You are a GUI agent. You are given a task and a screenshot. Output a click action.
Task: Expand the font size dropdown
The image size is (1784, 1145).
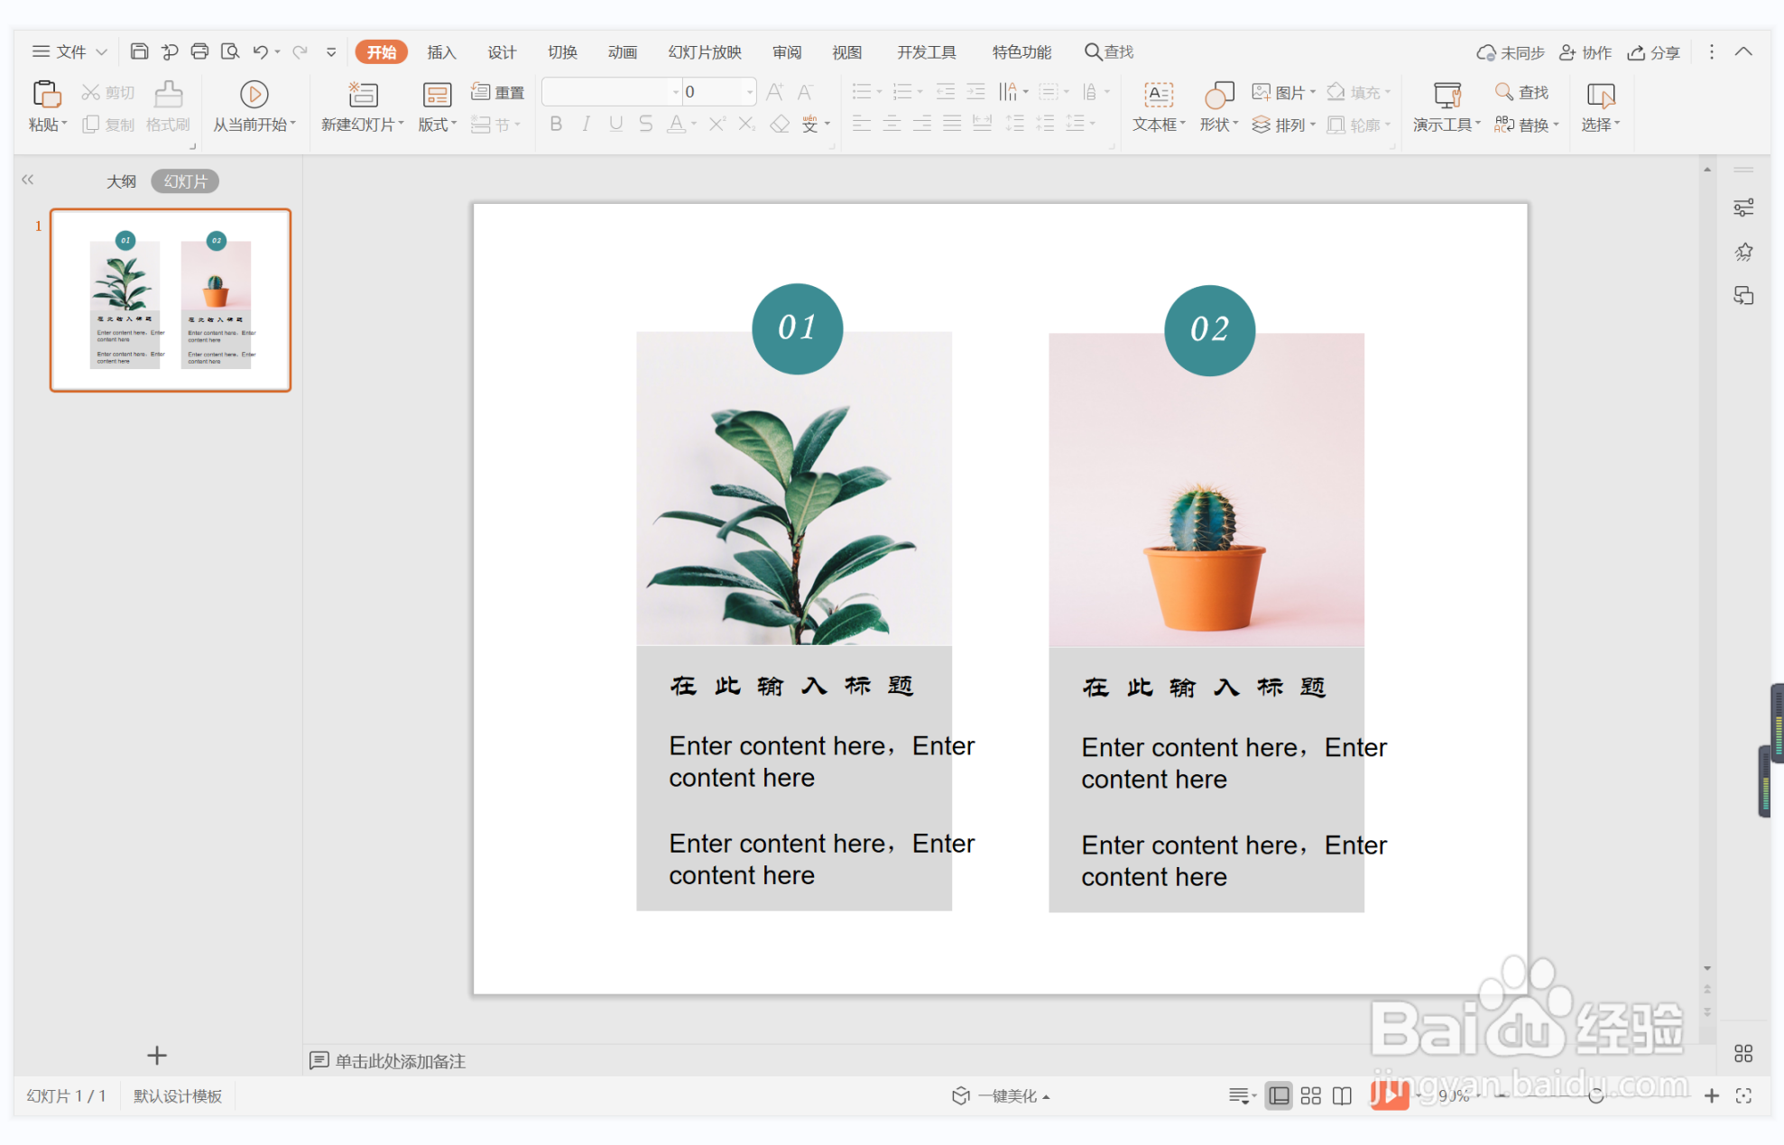click(x=749, y=92)
